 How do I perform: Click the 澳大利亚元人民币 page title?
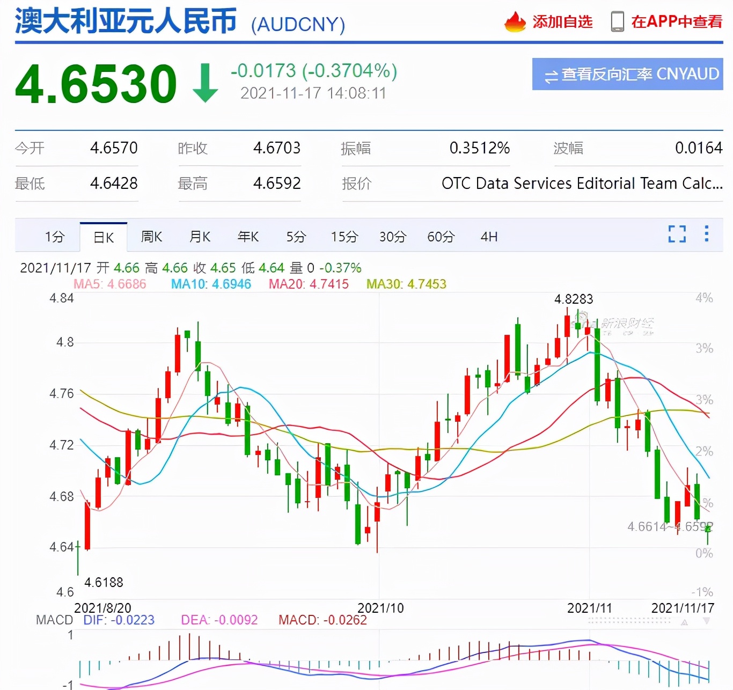(126, 21)
